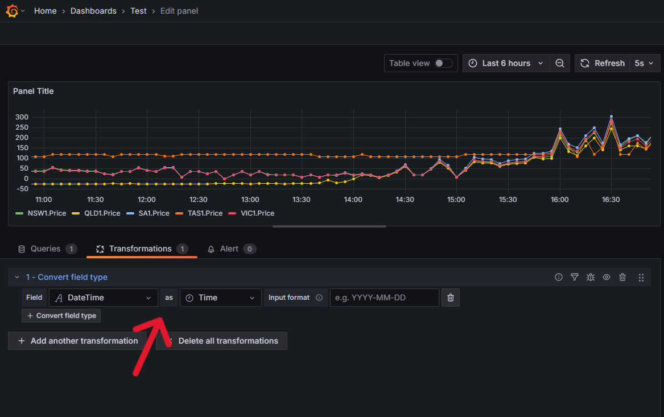Switch to the Alert tab

tap(229, 249)
